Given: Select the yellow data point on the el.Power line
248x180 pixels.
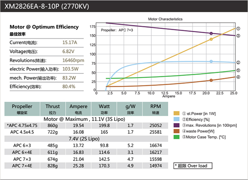Looking at the screenshot, I should tap(211, 39).
